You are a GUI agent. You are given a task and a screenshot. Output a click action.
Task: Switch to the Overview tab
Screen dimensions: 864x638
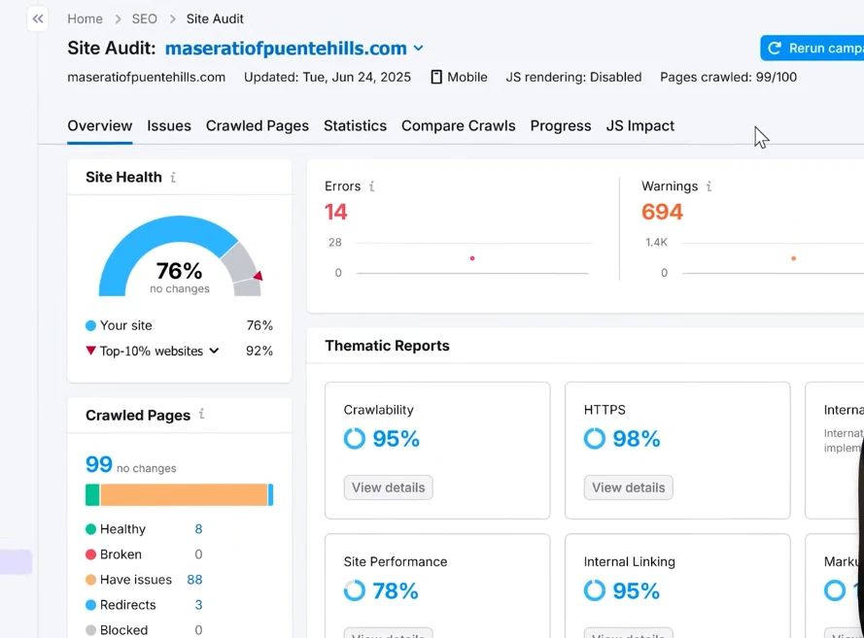(100, 125)
